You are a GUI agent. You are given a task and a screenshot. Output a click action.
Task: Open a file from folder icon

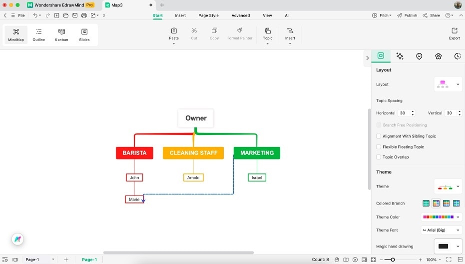tap(66, 15)
